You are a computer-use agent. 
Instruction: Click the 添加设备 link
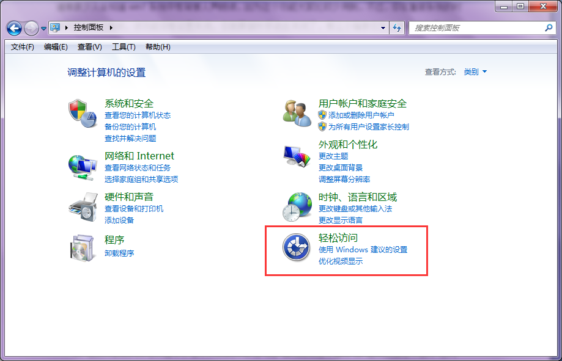pyautogui.click(x=119, y=221)
